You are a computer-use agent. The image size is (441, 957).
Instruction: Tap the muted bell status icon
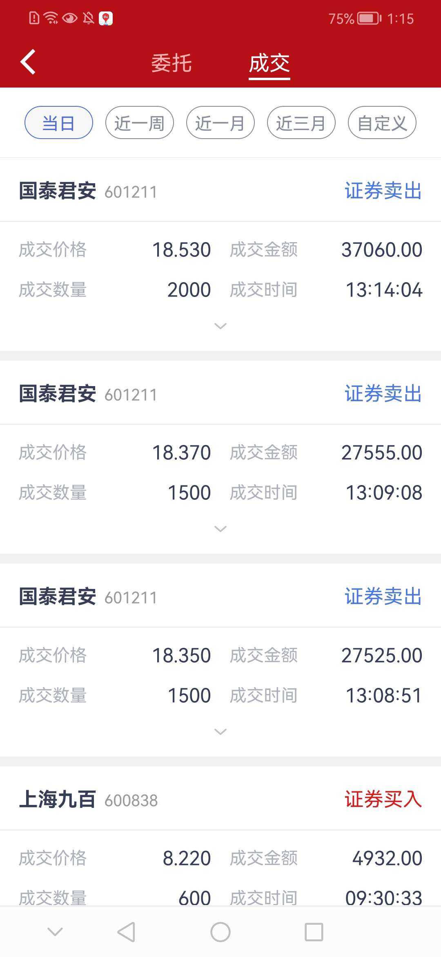tap(88, 18)
